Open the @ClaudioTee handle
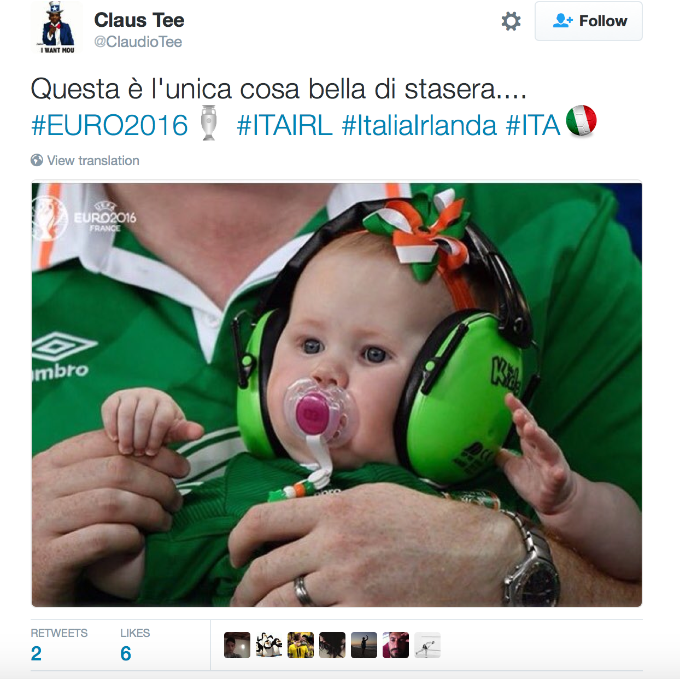The width and height of the screenshot is (680, 679). tap(138, 42)
